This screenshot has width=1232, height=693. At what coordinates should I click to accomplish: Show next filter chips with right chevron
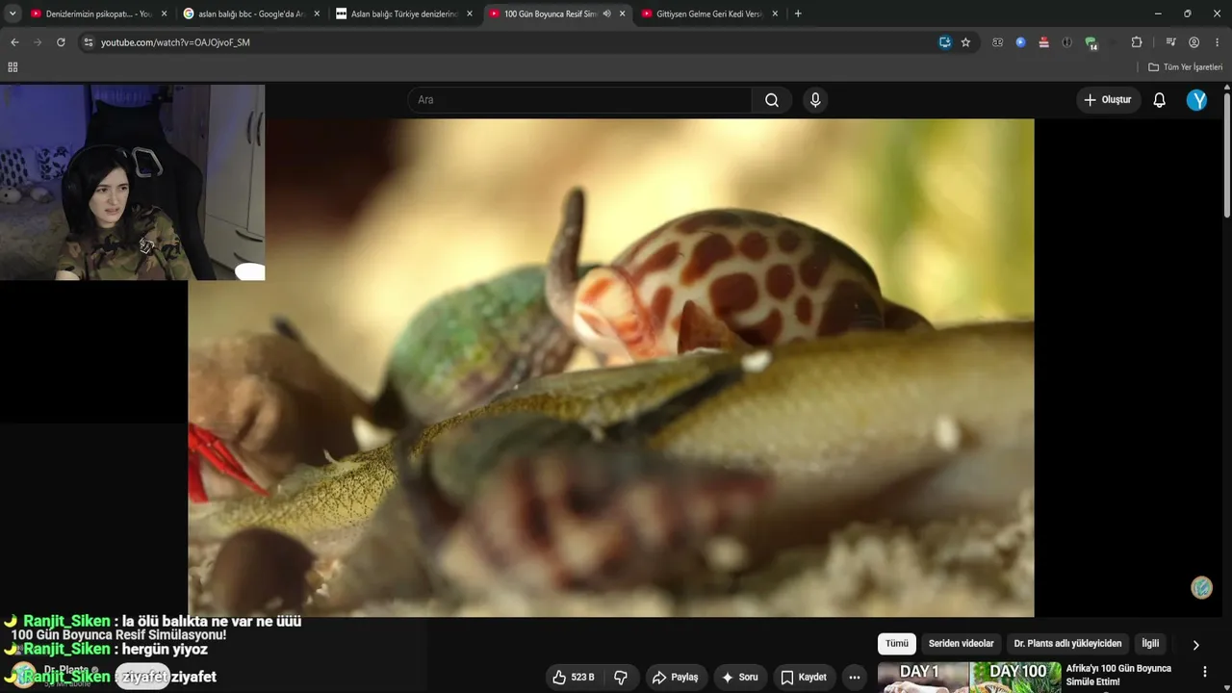pyautogui.click(x=1195, y=645)
